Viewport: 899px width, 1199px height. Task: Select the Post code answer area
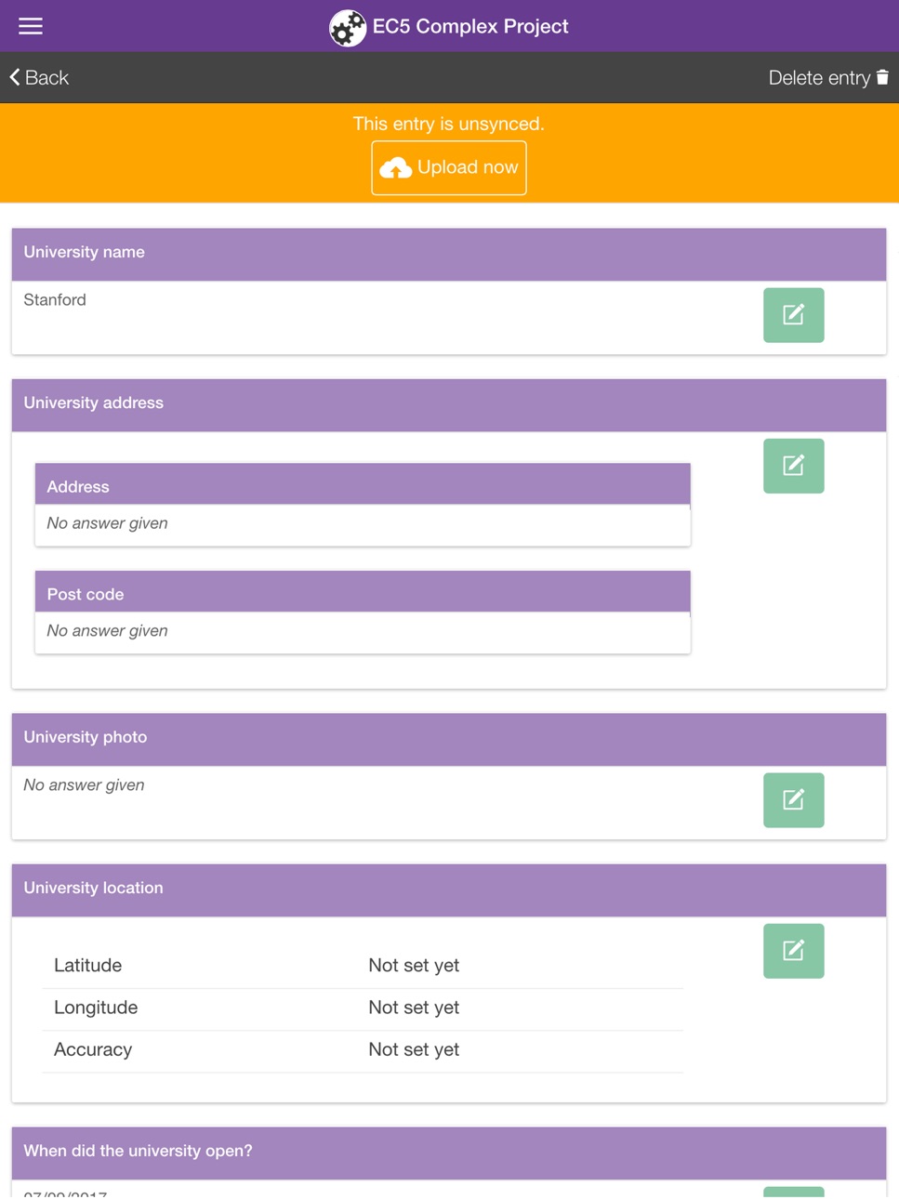click(x=363, y=632)
